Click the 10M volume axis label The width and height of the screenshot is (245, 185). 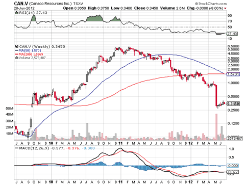pyautogui.click(x=10, y=134)
